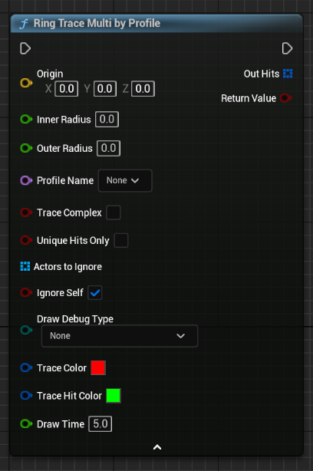The height and width of the screenshot is (471, 313).
Task: Click the Trace Hit Color input pin
Action: [26, 395]
